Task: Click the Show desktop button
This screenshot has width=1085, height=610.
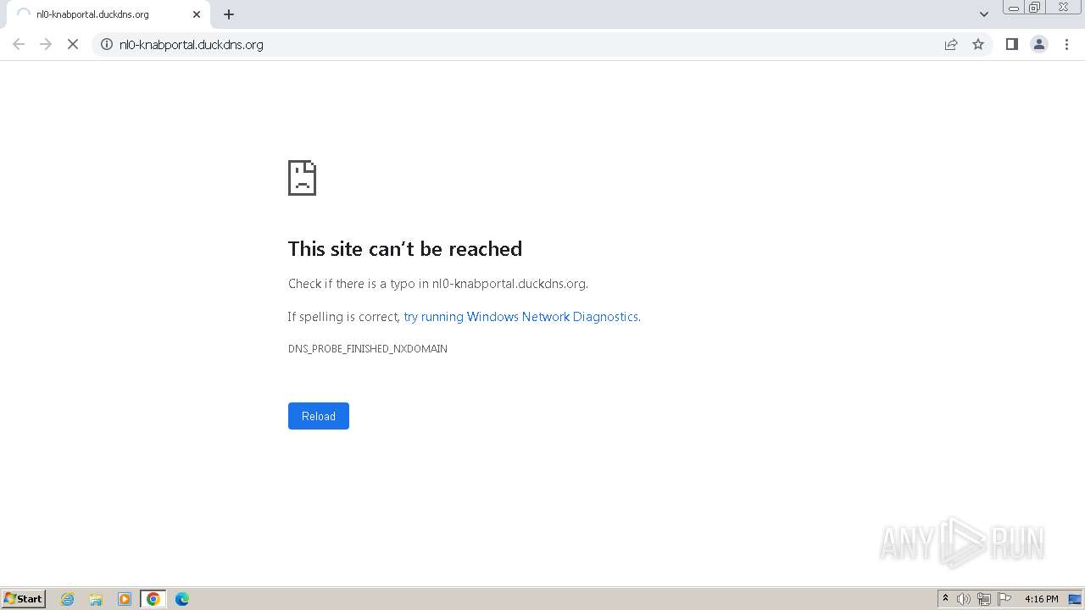Action: click(x=1075, y=599)
